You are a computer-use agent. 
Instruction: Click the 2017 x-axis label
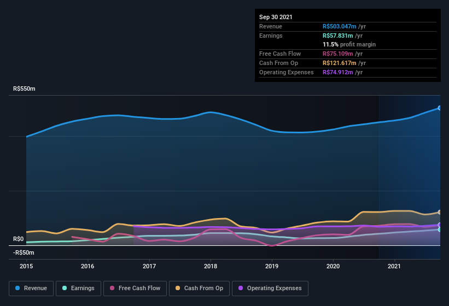[149, 266]
